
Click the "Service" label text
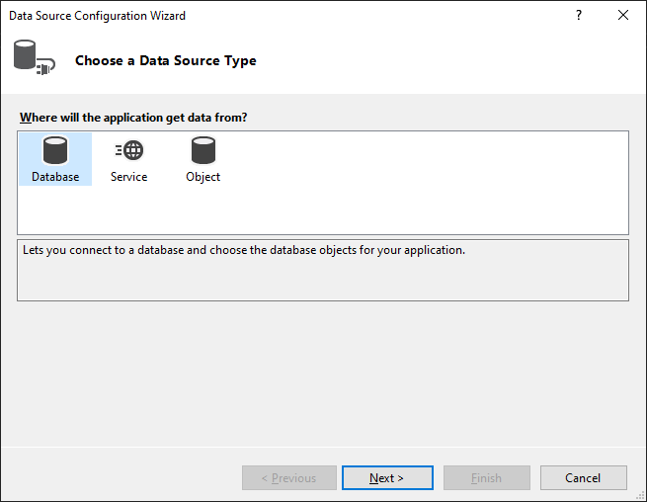click(x=129, y=177)
